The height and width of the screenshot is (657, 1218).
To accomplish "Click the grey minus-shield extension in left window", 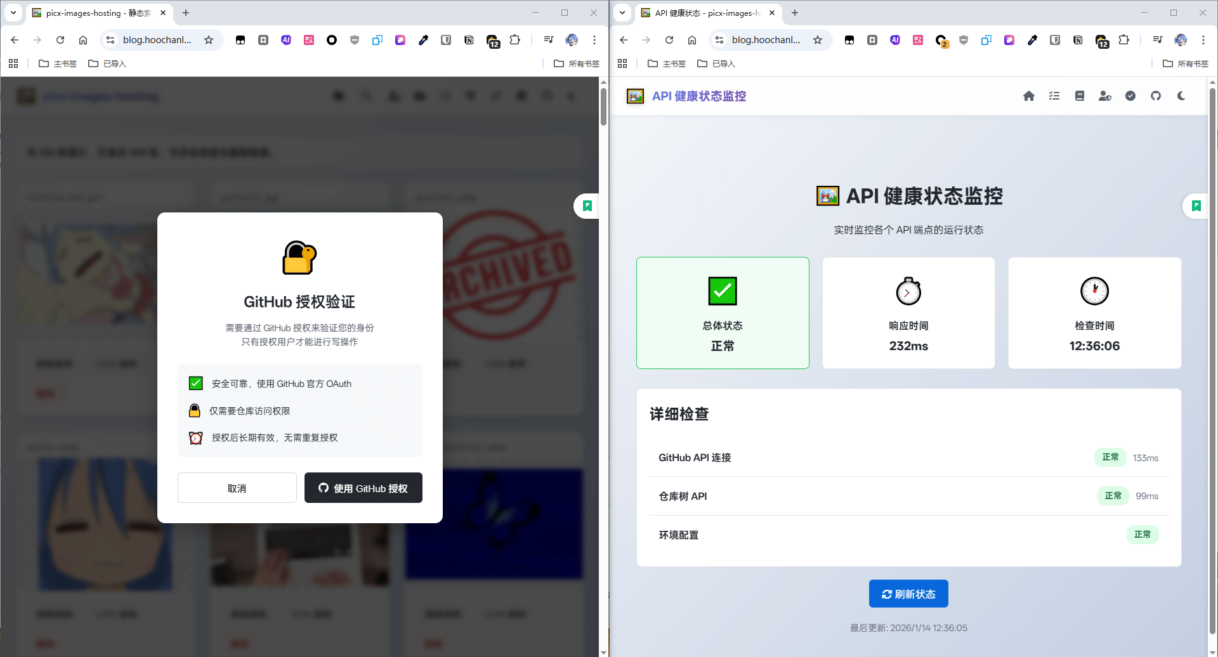I will coord(355,40).
